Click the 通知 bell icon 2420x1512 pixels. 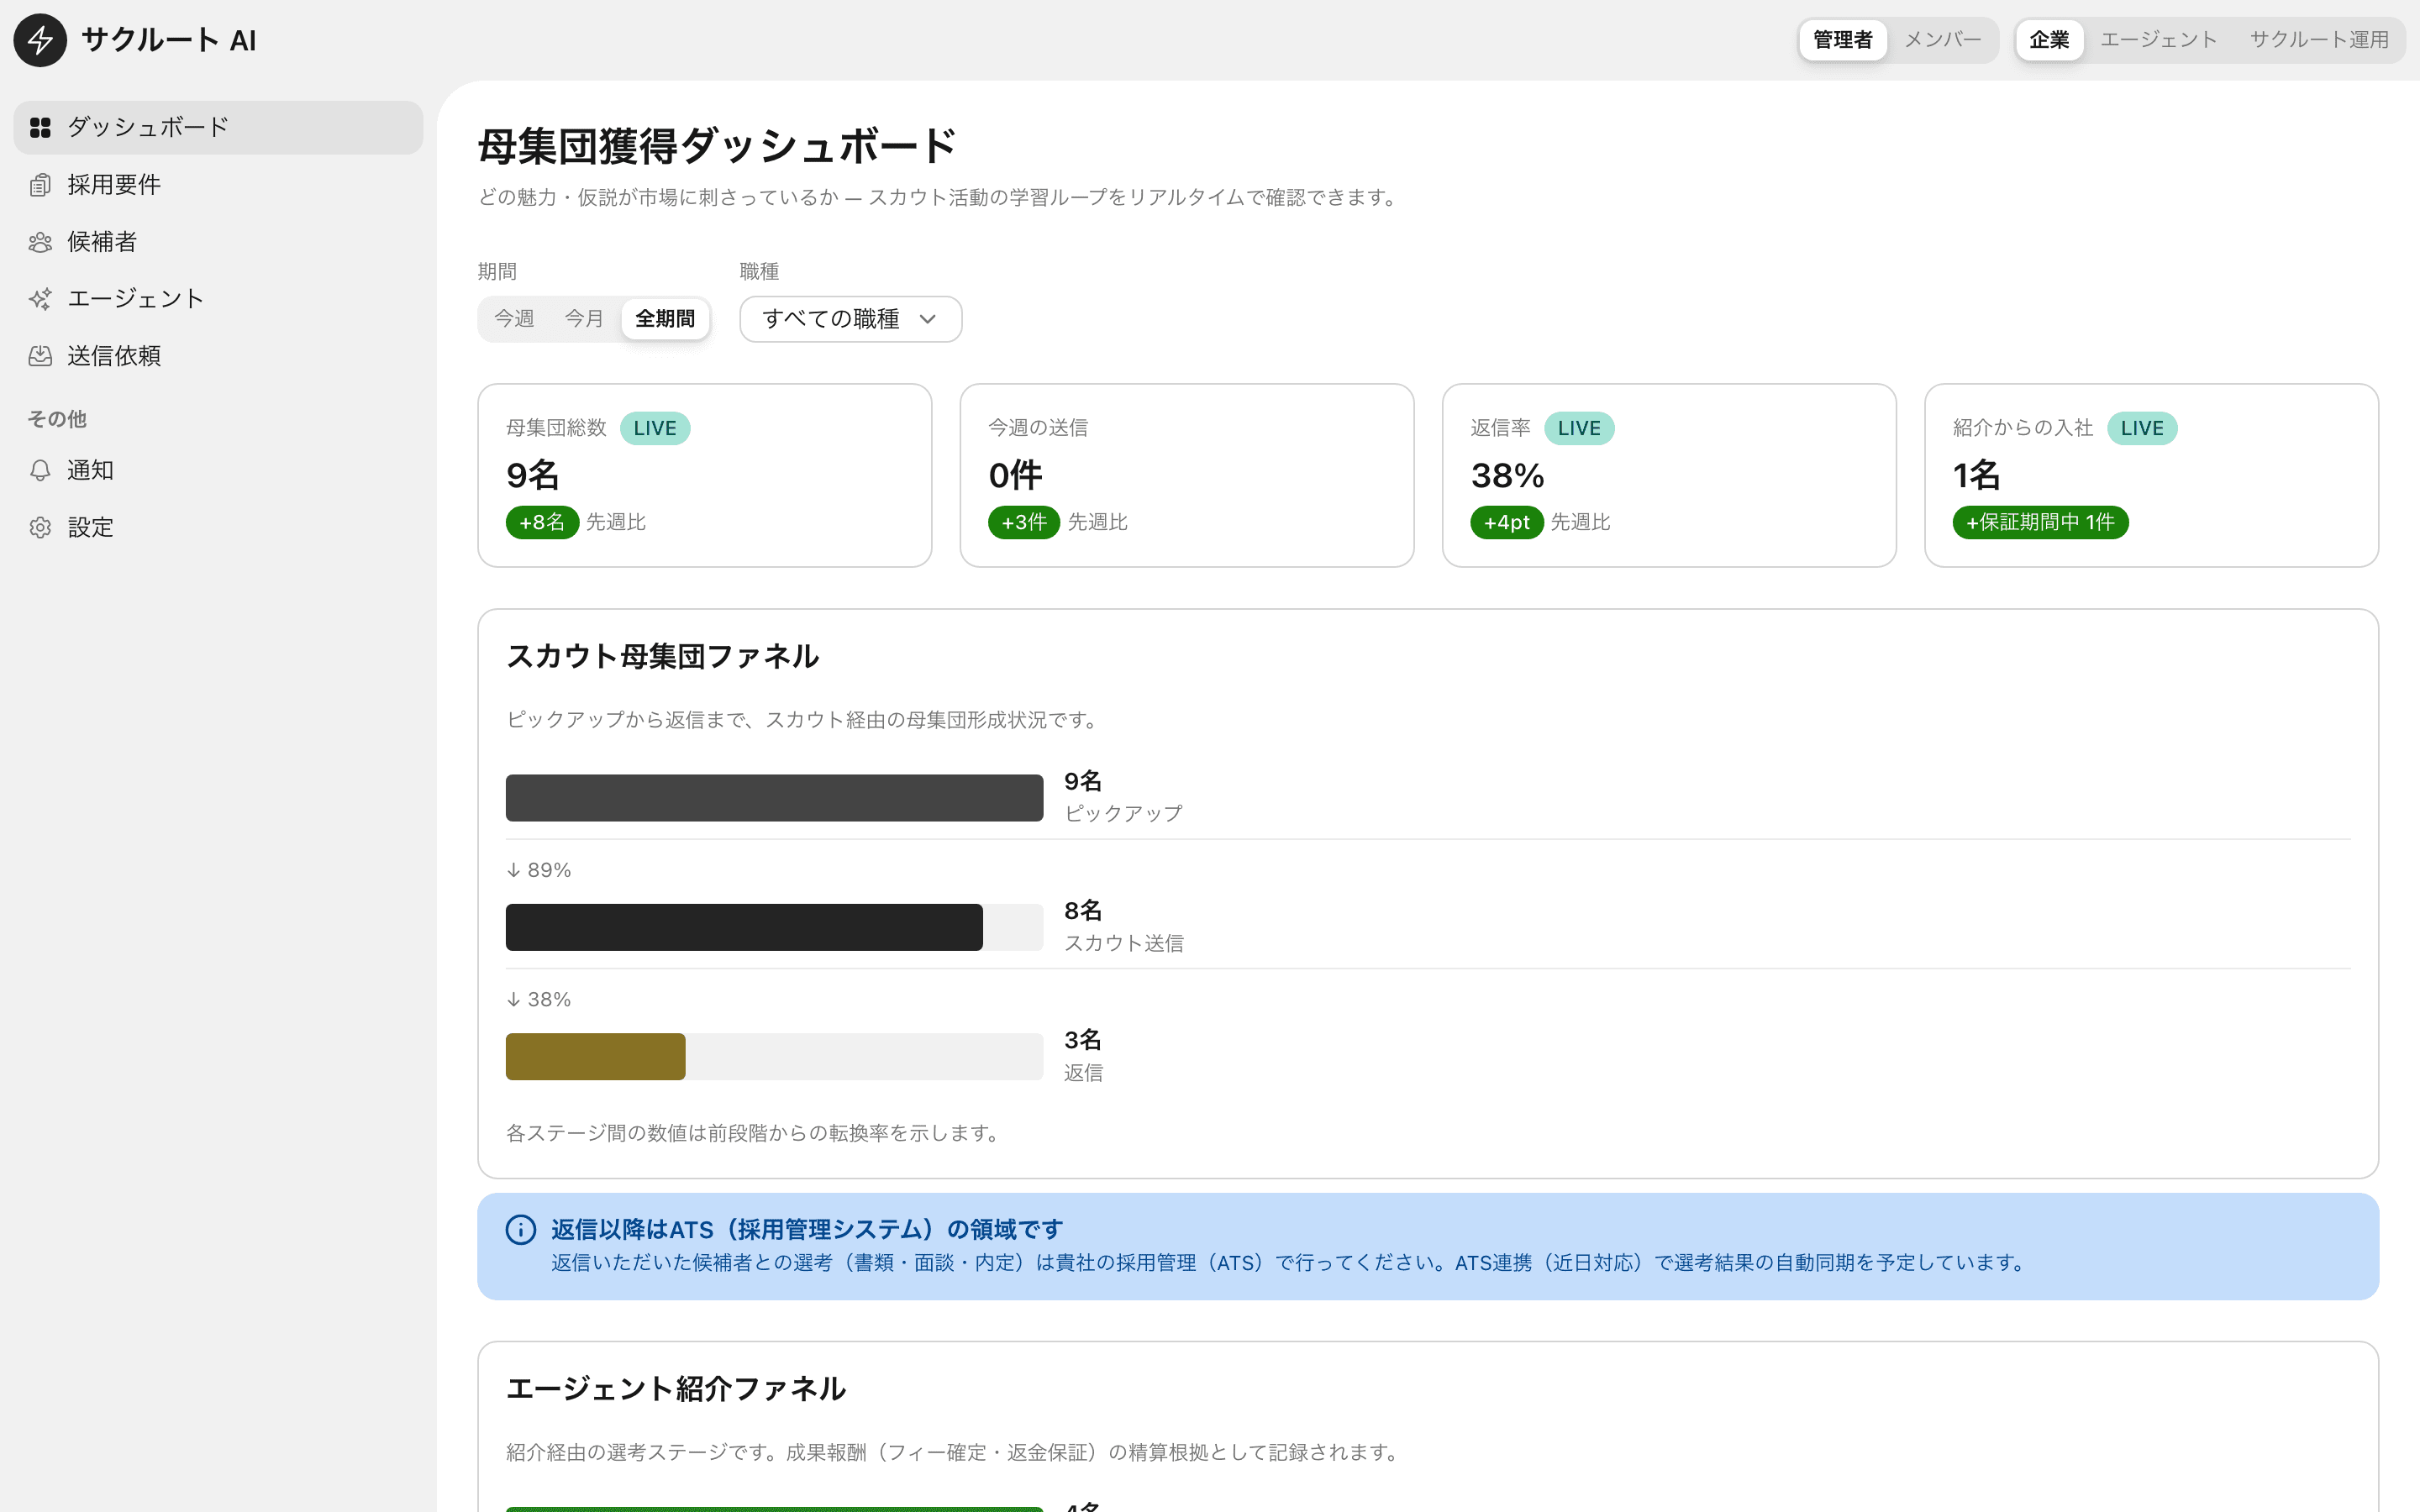(x=40, y=470)
